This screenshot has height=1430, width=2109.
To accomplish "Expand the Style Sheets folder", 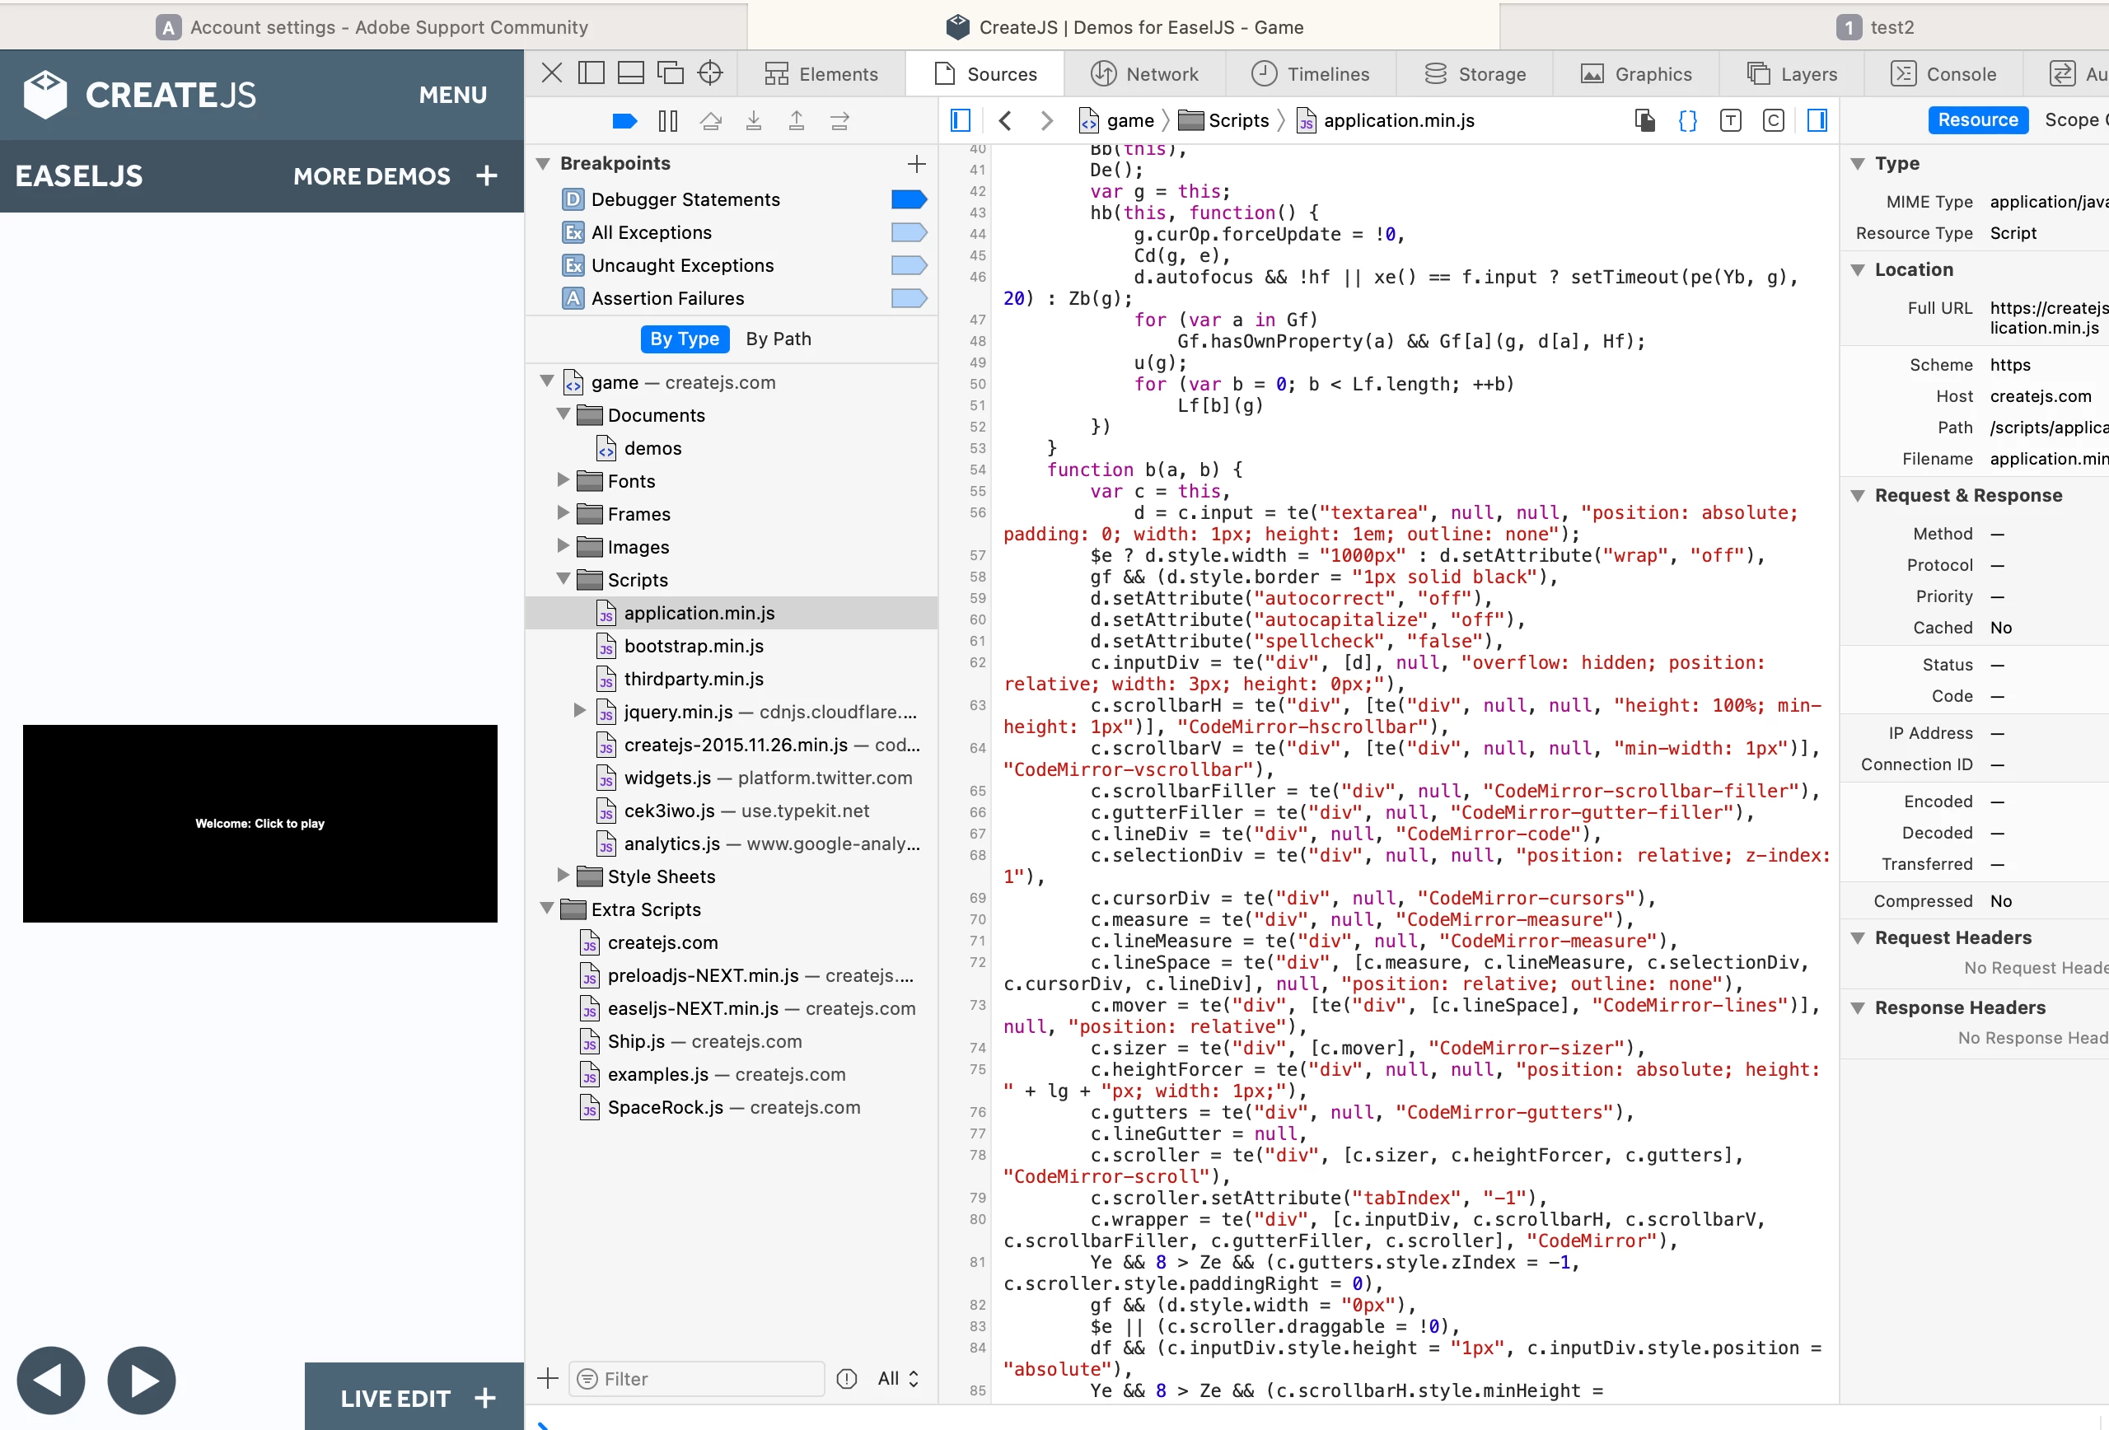I will click(563, 876).
